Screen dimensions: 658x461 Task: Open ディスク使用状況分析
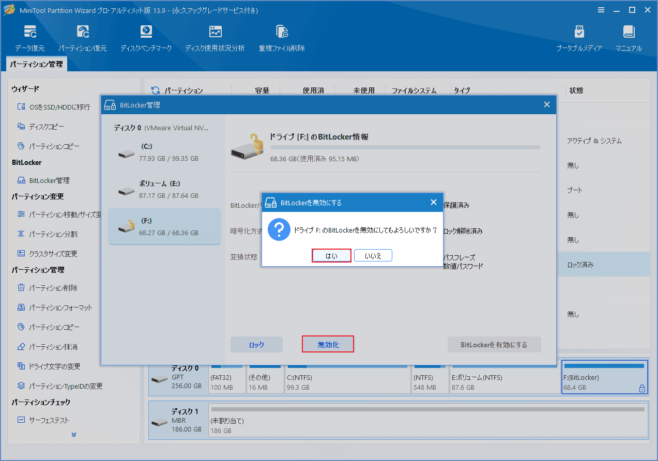tap(215, 38)
